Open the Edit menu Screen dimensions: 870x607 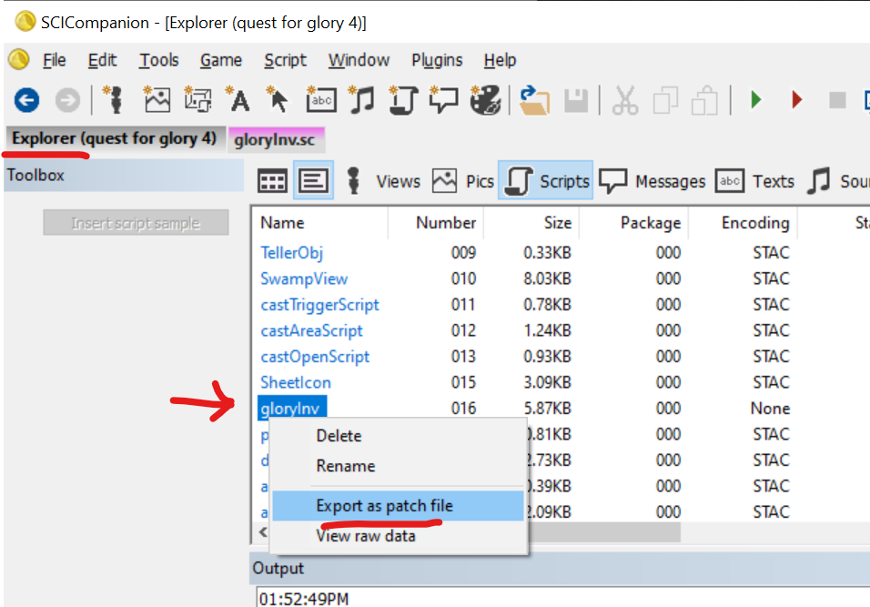coord(102,60)
